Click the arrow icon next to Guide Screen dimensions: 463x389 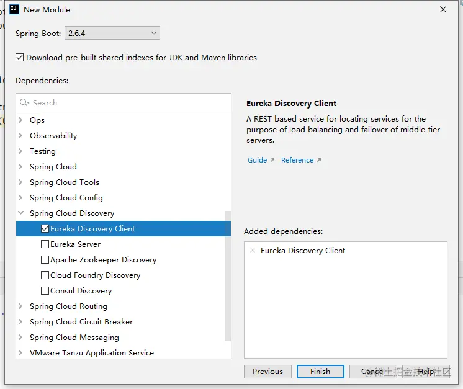[x=272, y=160]
